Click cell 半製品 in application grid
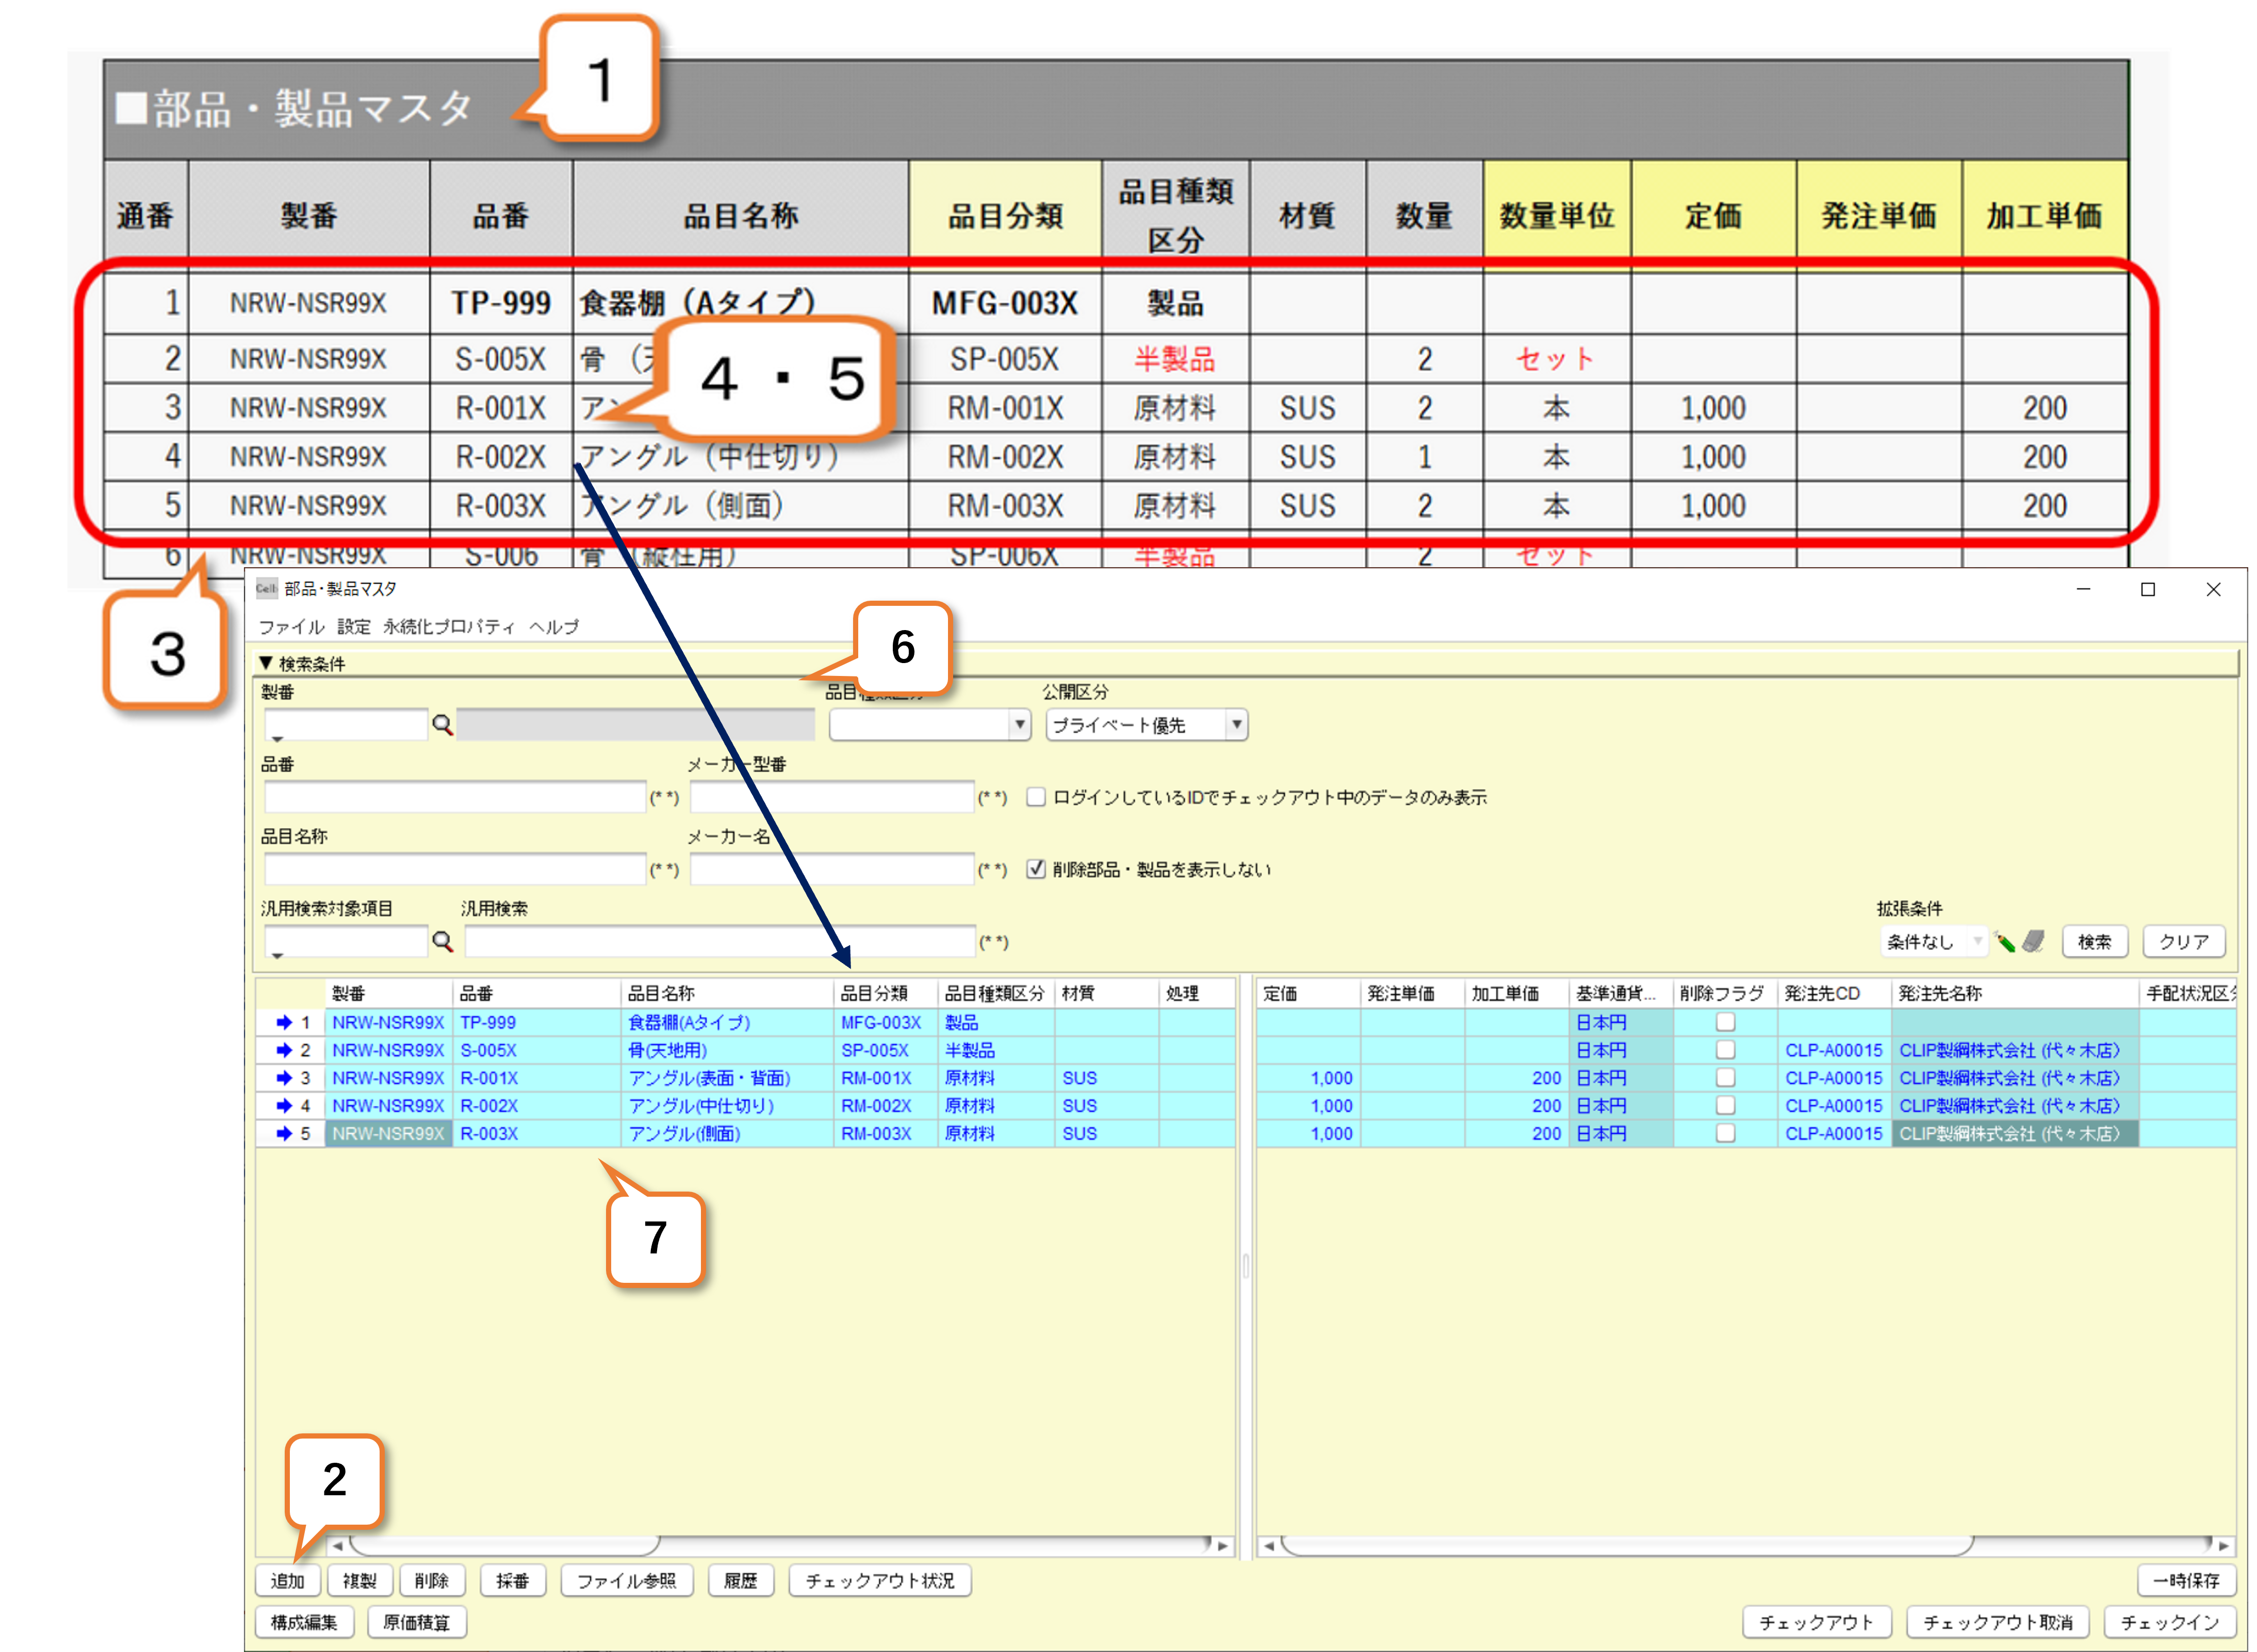 [x=994, y=1050]
